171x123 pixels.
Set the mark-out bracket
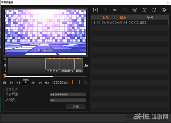coord(79,82)
